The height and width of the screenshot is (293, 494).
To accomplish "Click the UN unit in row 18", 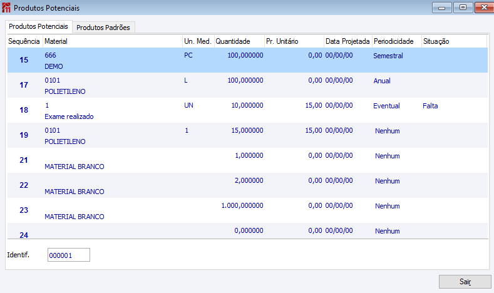I will pos(188,105).
